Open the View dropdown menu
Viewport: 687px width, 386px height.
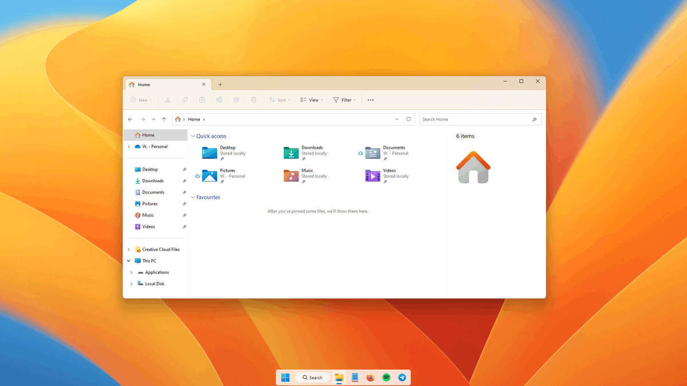[311, 100]
